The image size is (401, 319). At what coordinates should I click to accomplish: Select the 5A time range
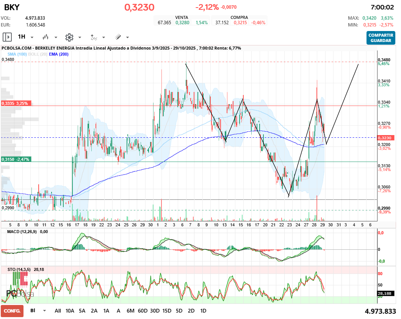82,311
